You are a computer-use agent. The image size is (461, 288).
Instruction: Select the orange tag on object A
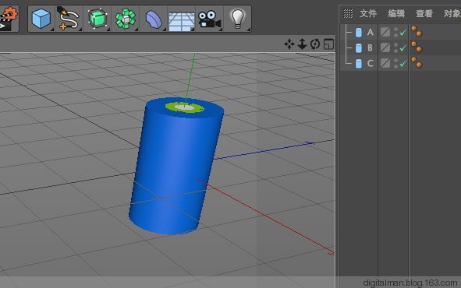point(417,31)
